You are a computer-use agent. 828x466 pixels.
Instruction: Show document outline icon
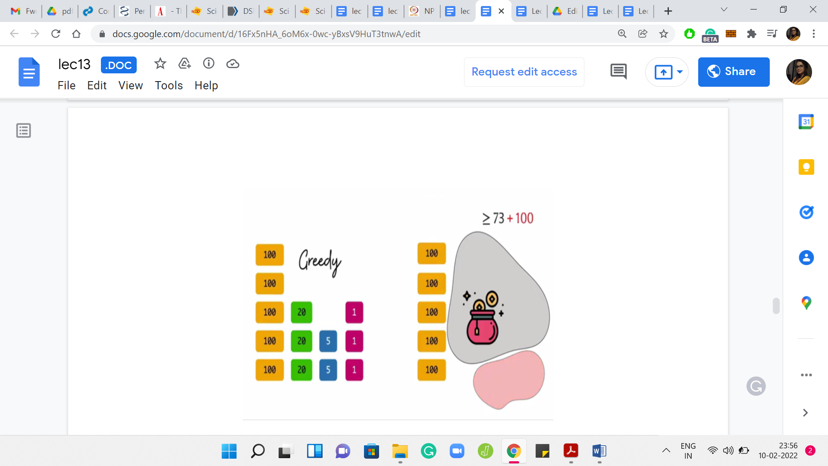(24, 130)
